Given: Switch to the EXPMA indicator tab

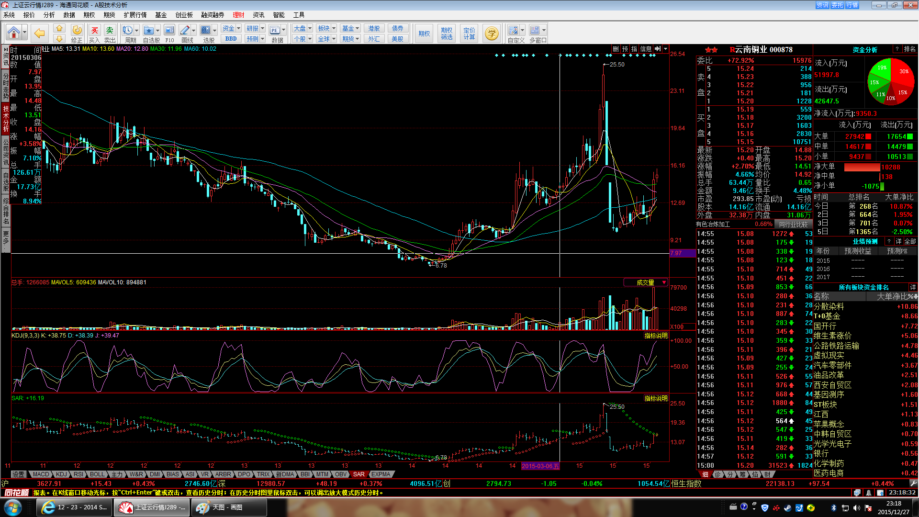Looking at the screenshot, I should click(x=381, y=474).
